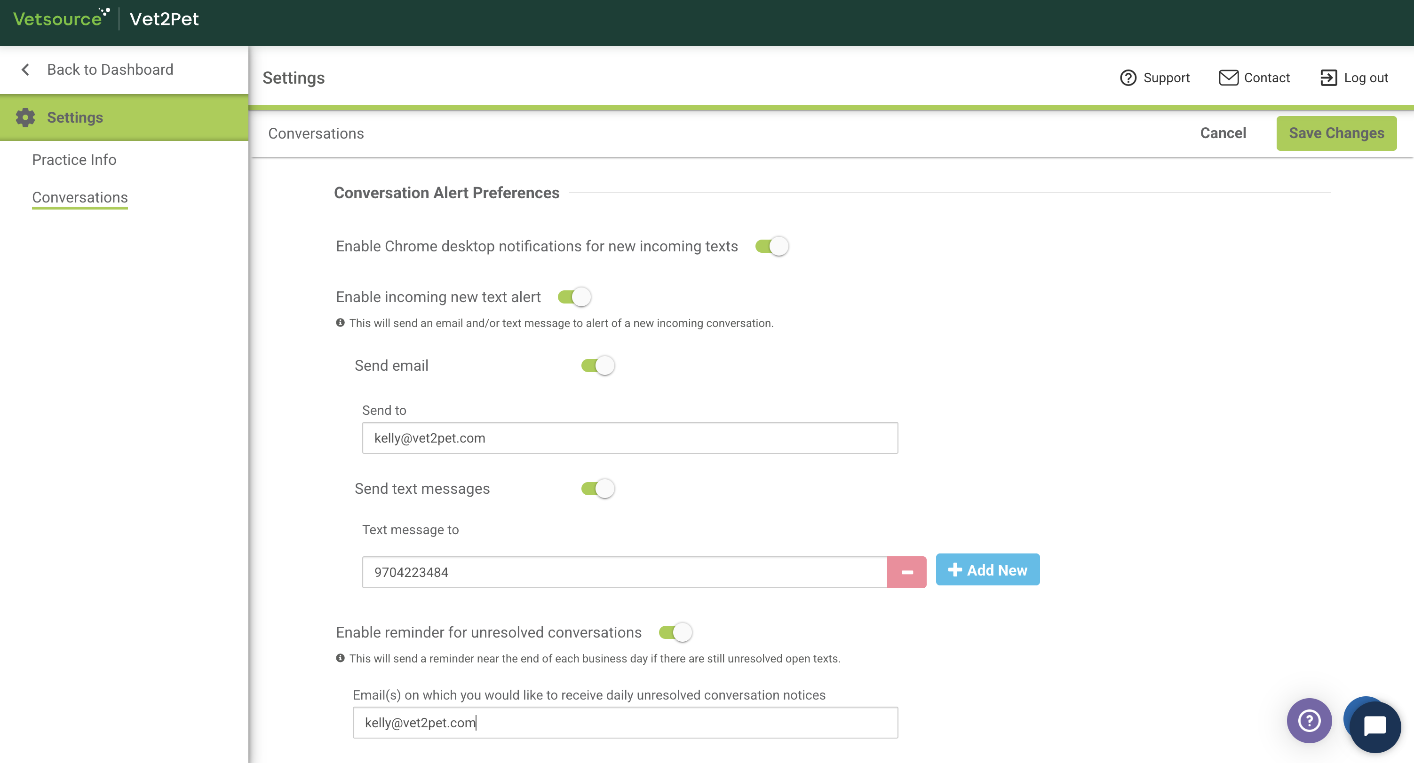
Task: Toggle off incoming new text alert
Action: [574, 297]
